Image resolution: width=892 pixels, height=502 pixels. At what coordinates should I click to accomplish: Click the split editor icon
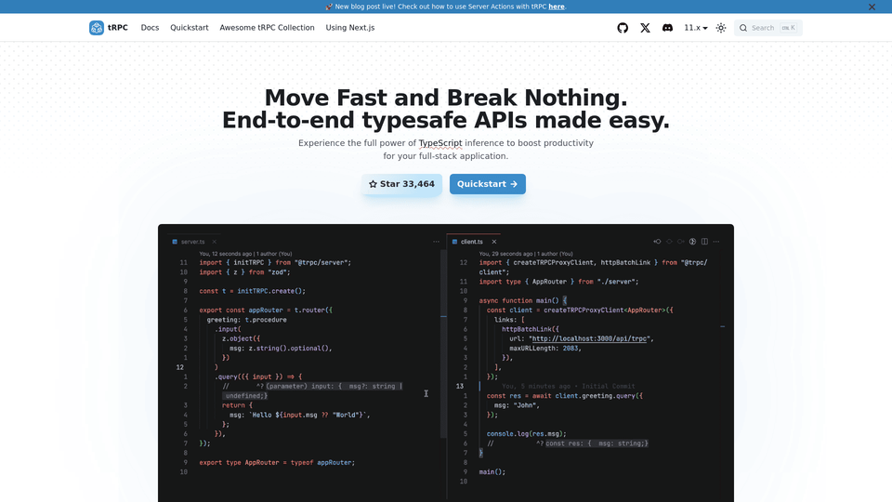point(704,242)
